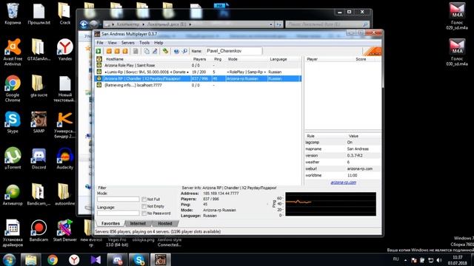This screenshot has height=266, width=474.
Task: Click the ping history graph
Action: (x=331, y=204)
